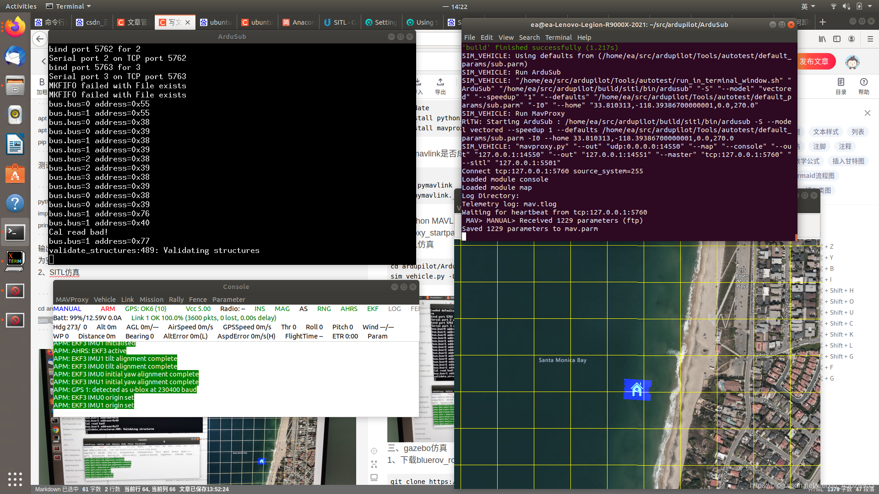Open the Search menu in the terminal
Screen dimensions: 879x494
[529, 38]
